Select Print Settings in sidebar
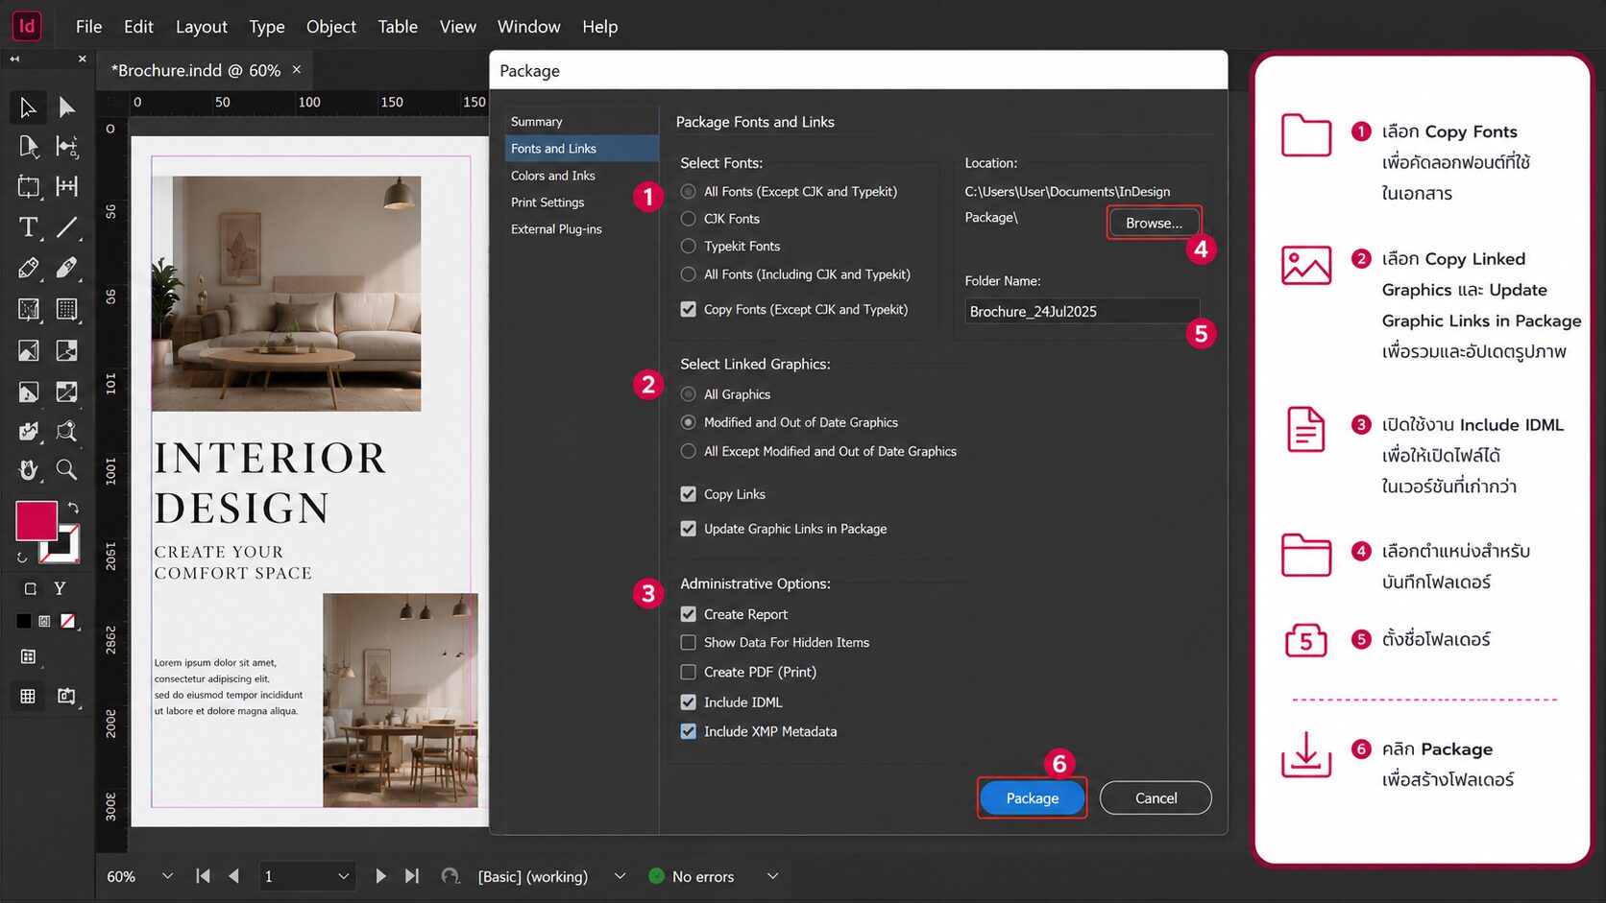This screenshot has height=903, width=1606. coord(582,202)
